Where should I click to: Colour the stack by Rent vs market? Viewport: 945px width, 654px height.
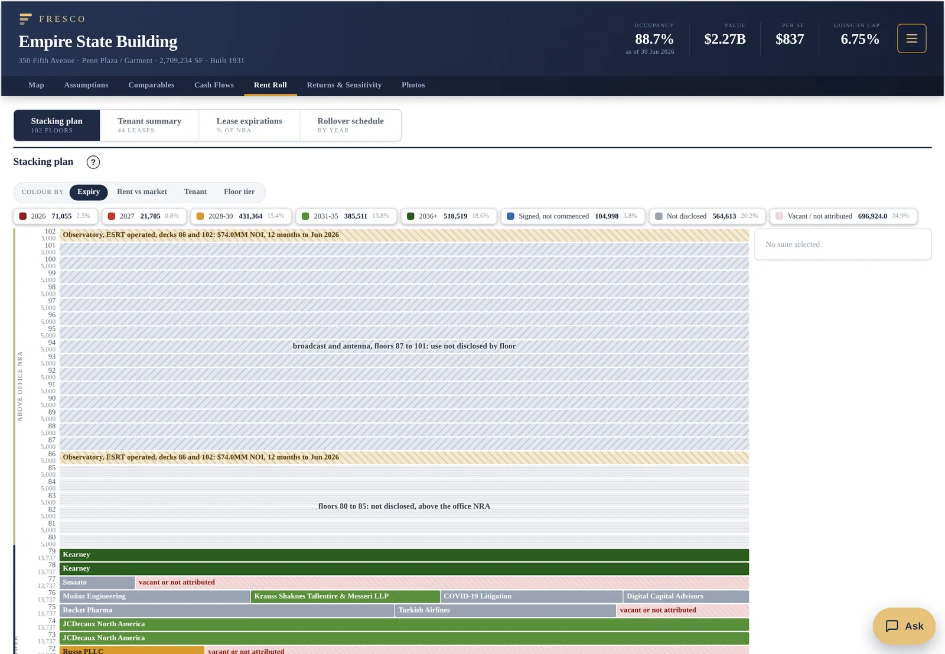coord(142,192)
